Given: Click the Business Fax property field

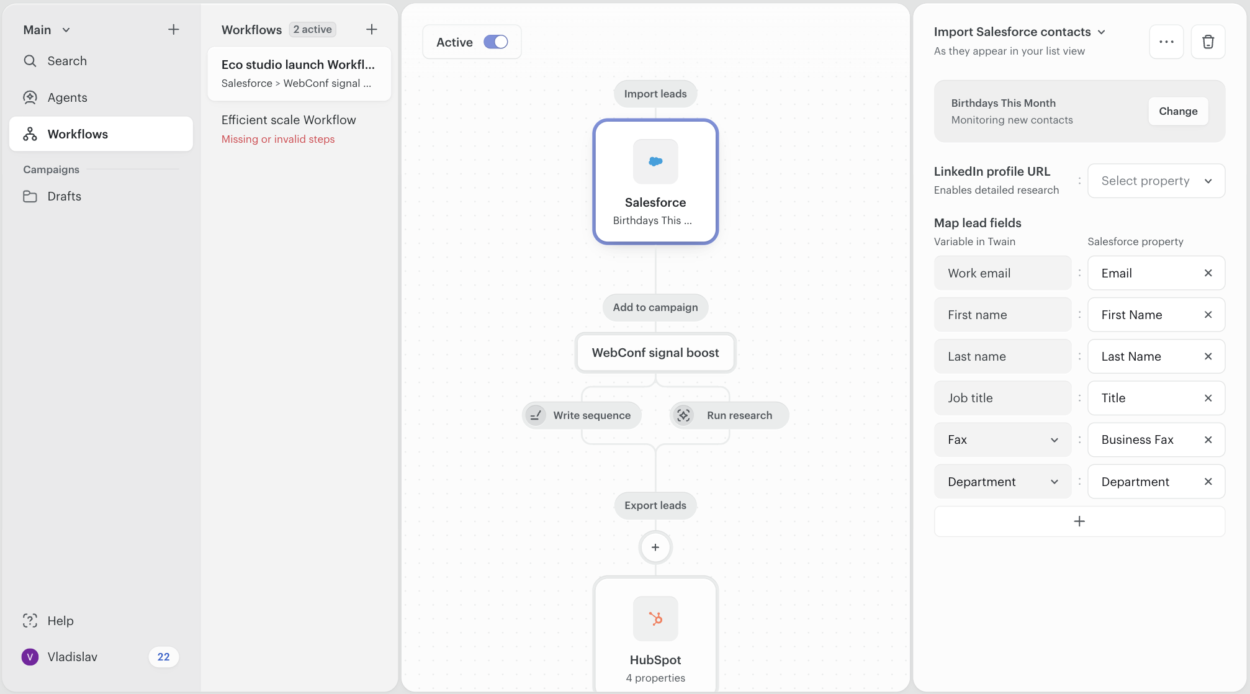Looking at the screenshot, I should pyautogui.click(x=1156, y=439).
